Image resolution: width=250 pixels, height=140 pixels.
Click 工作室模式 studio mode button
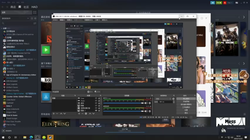186,107
